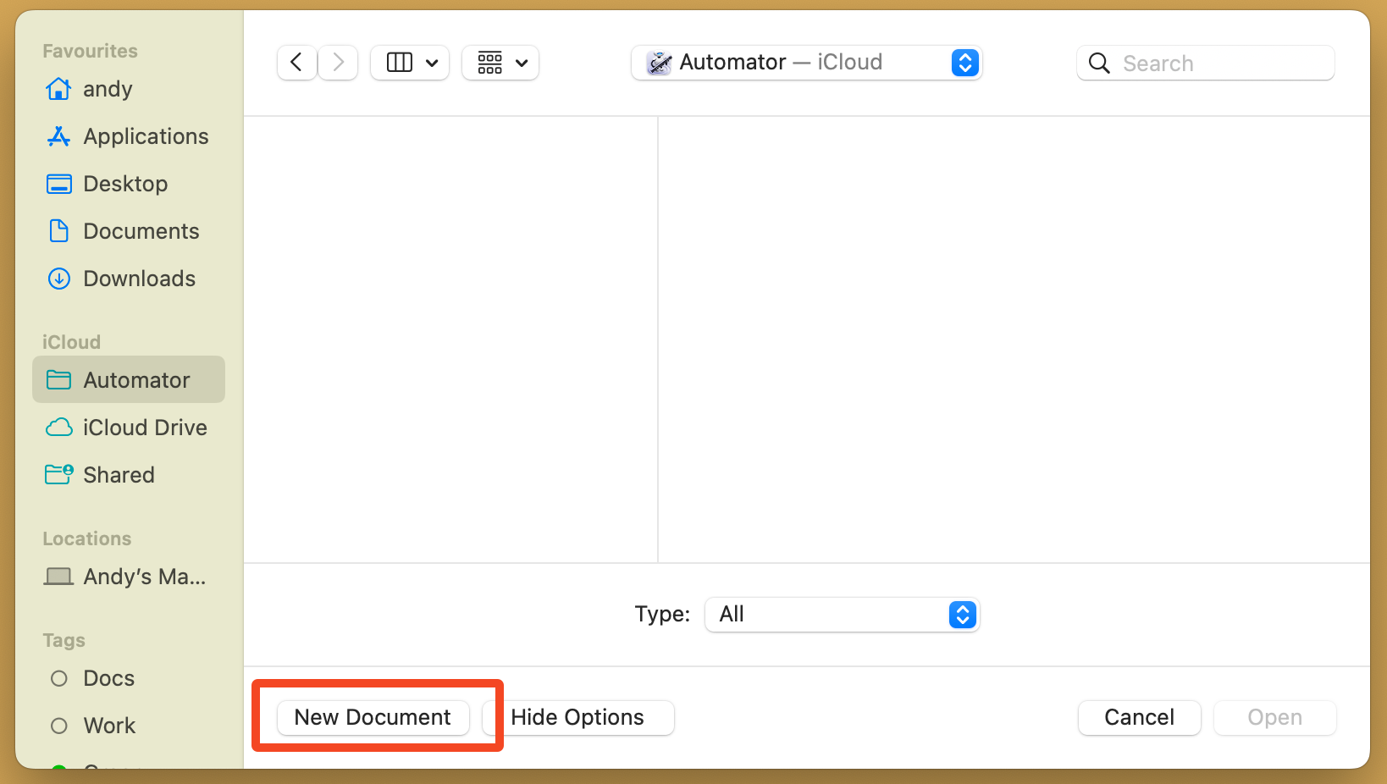Viewport: 1387px width, 784px height.
Task: Select Andy's Mac under Locations
Action: [144, 576]
